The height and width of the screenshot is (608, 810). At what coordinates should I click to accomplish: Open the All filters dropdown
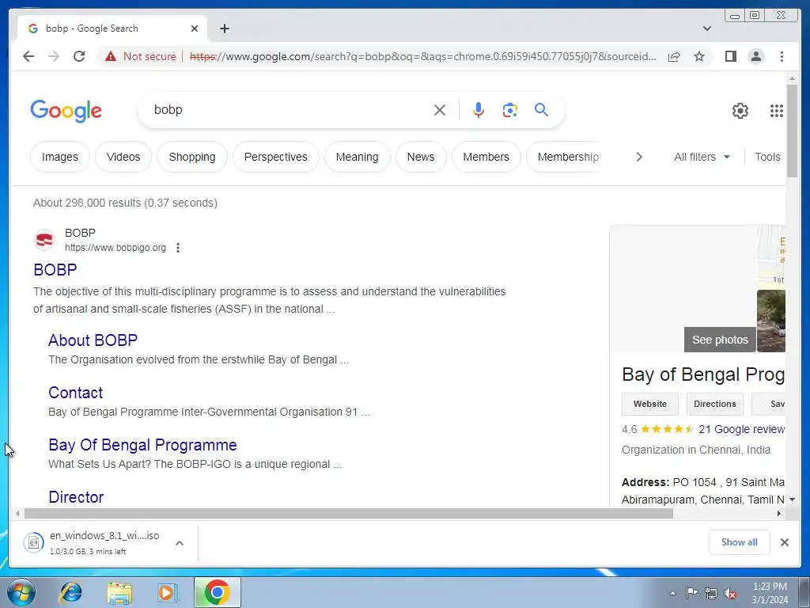(x=702, y=157)
